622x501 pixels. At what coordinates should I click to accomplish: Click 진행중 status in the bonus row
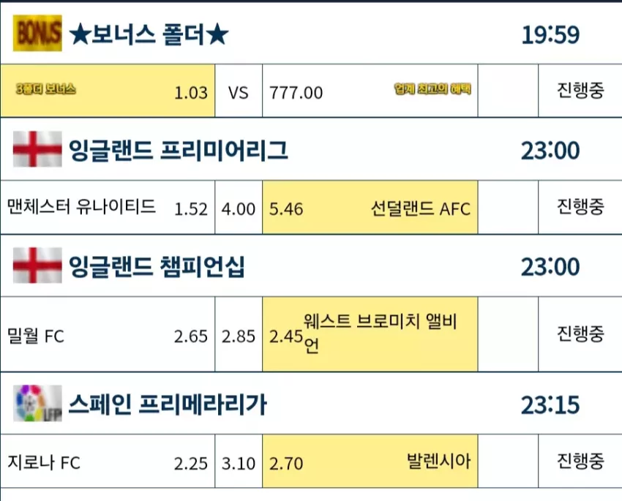click(x=580, y=91)
